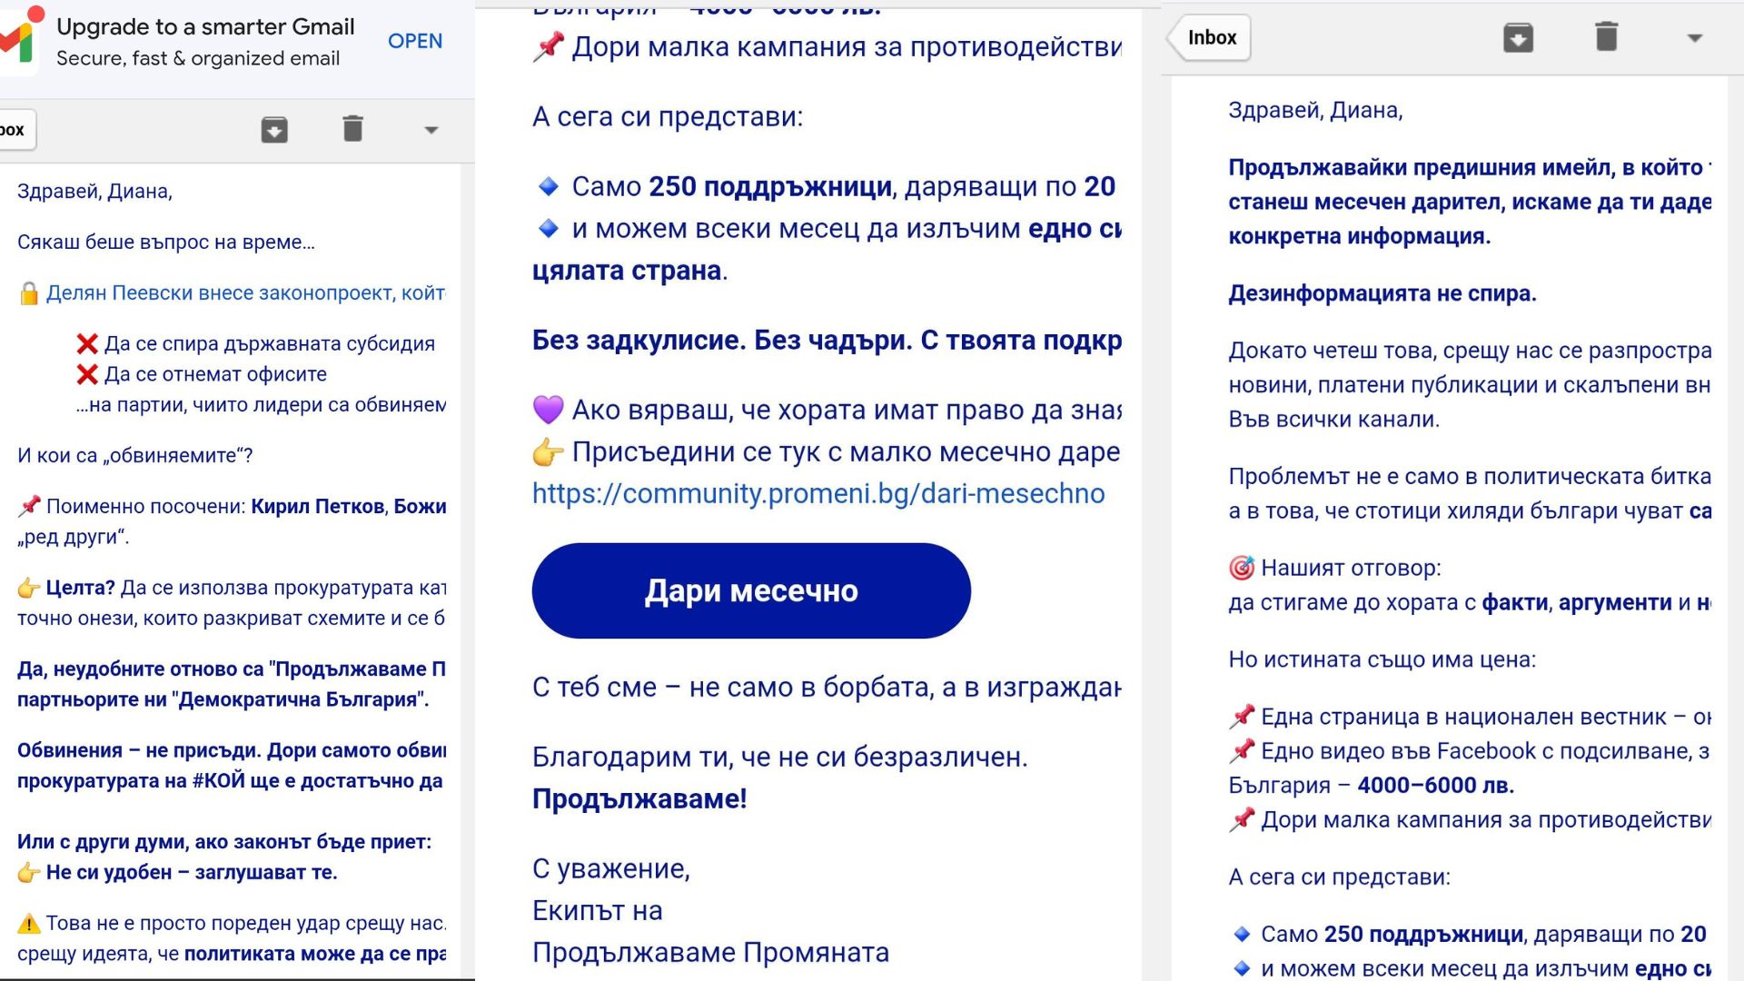The width and height of the screenshot is (1744, 981).
Task: Click the pointing hand beside "Не си удобен"
Action: (x=29, y=872)
